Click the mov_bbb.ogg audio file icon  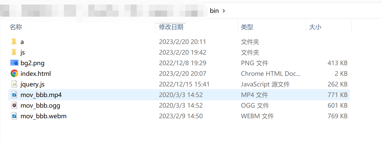point(14,105)
